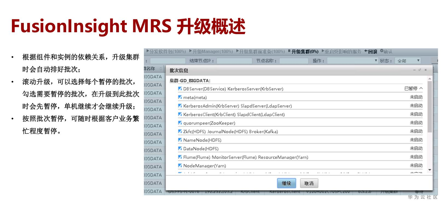Viewport: 441px width, 204px height.
Task: Open the 重启受影响的服务 step
Action: click(x=341, y=51)
